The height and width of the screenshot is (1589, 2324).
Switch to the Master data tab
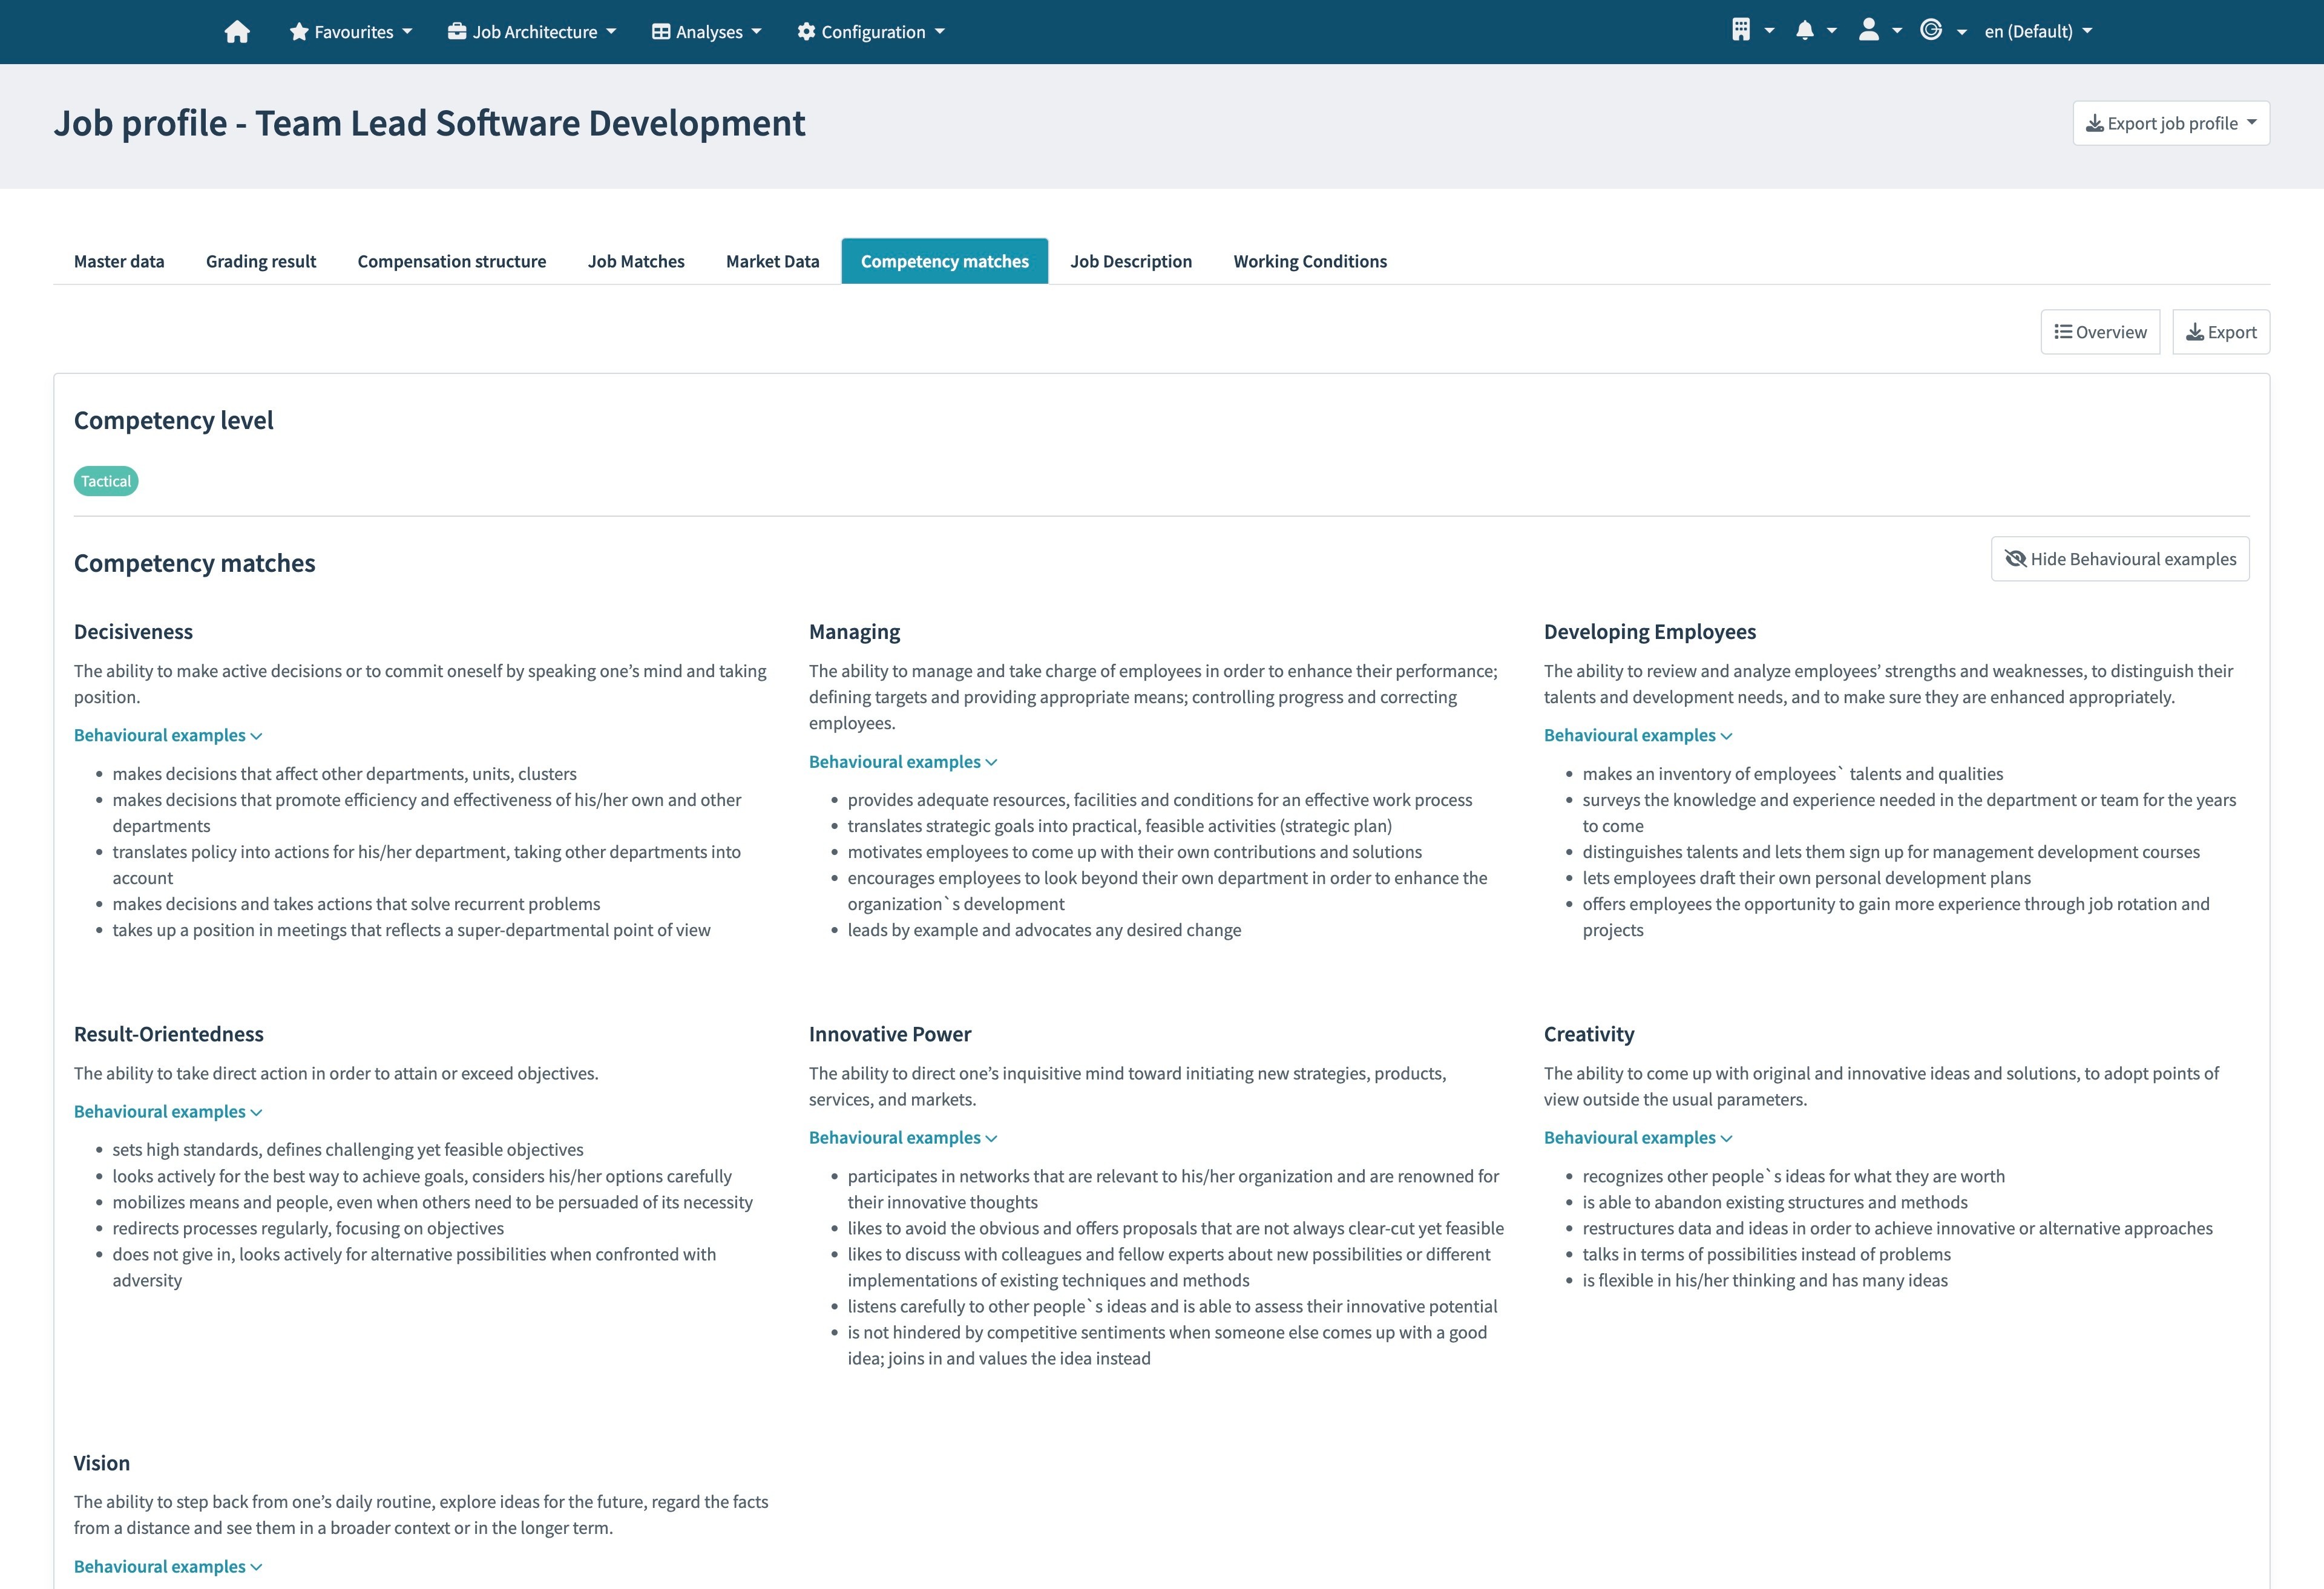118,261
